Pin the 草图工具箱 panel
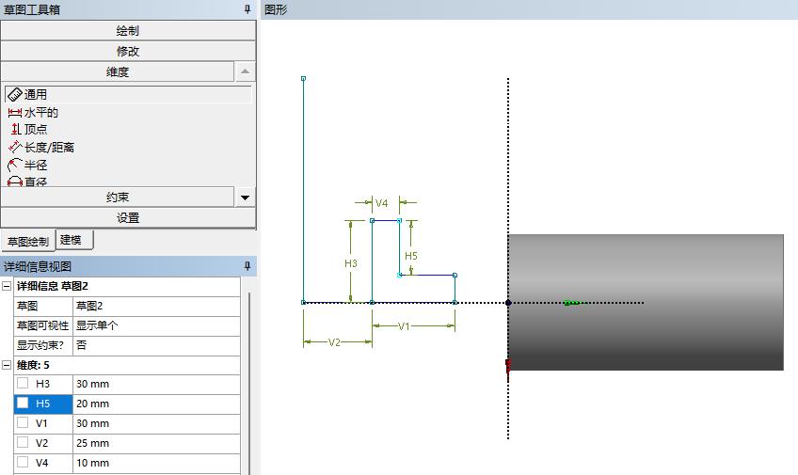The image size is (798, 475). click(247, 9)
